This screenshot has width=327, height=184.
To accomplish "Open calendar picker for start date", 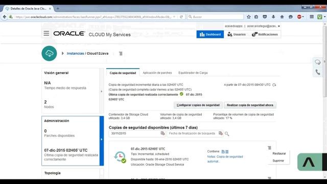I will (162, 133).
